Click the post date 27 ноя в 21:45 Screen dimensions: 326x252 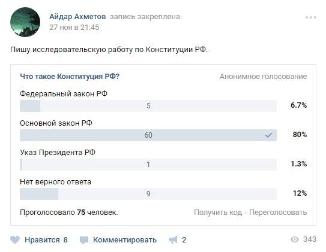click(x=74, y=28)
